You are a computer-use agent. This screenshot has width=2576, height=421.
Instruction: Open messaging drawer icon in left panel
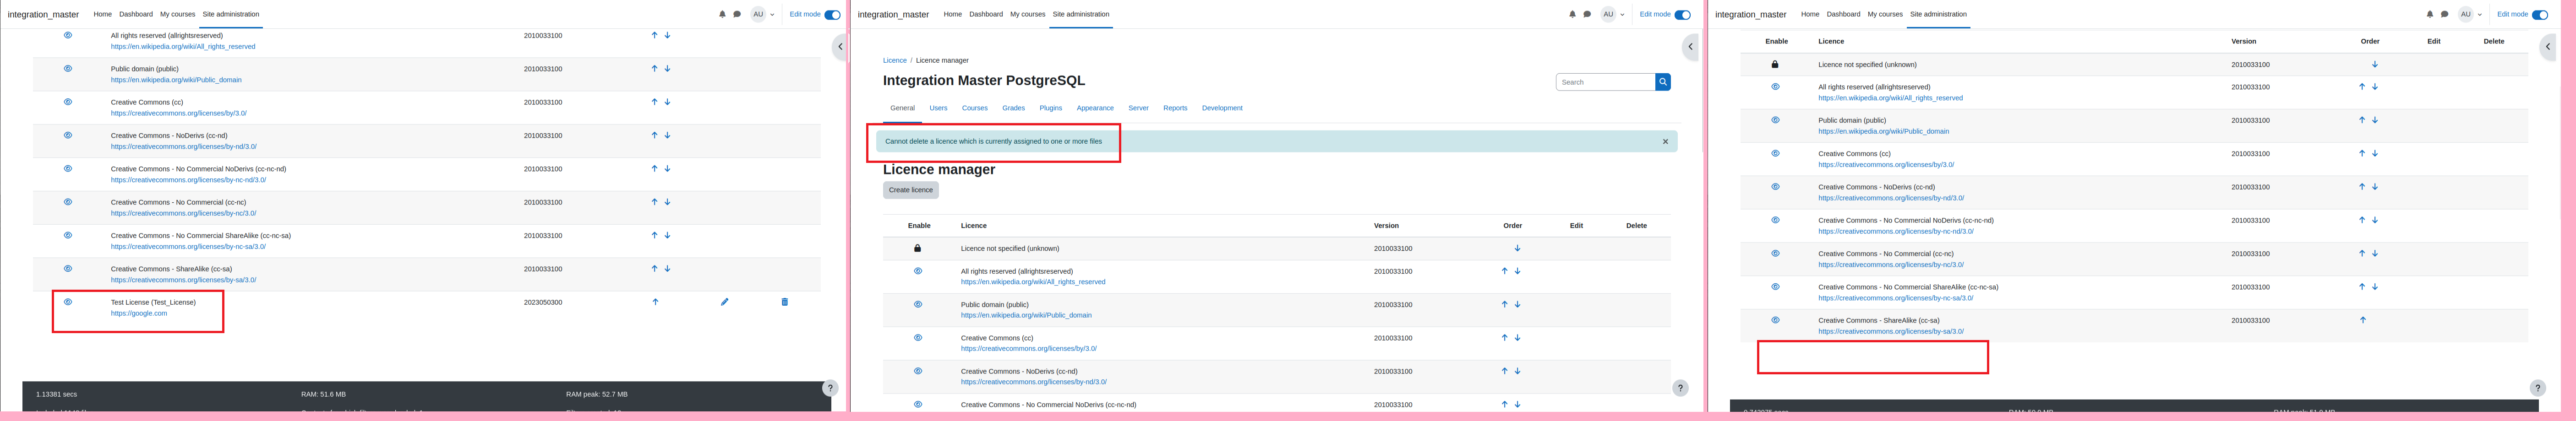(737, 14)
